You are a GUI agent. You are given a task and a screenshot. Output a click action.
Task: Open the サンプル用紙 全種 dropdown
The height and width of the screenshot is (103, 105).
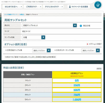point(34,37)
